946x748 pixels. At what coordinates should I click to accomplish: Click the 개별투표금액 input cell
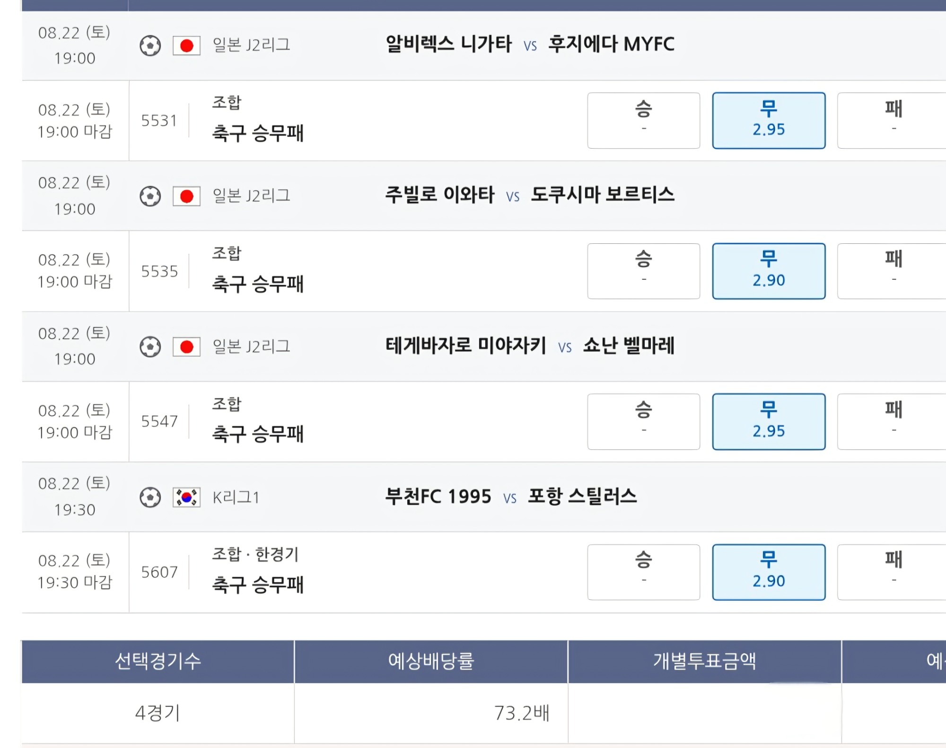(705, 712)
